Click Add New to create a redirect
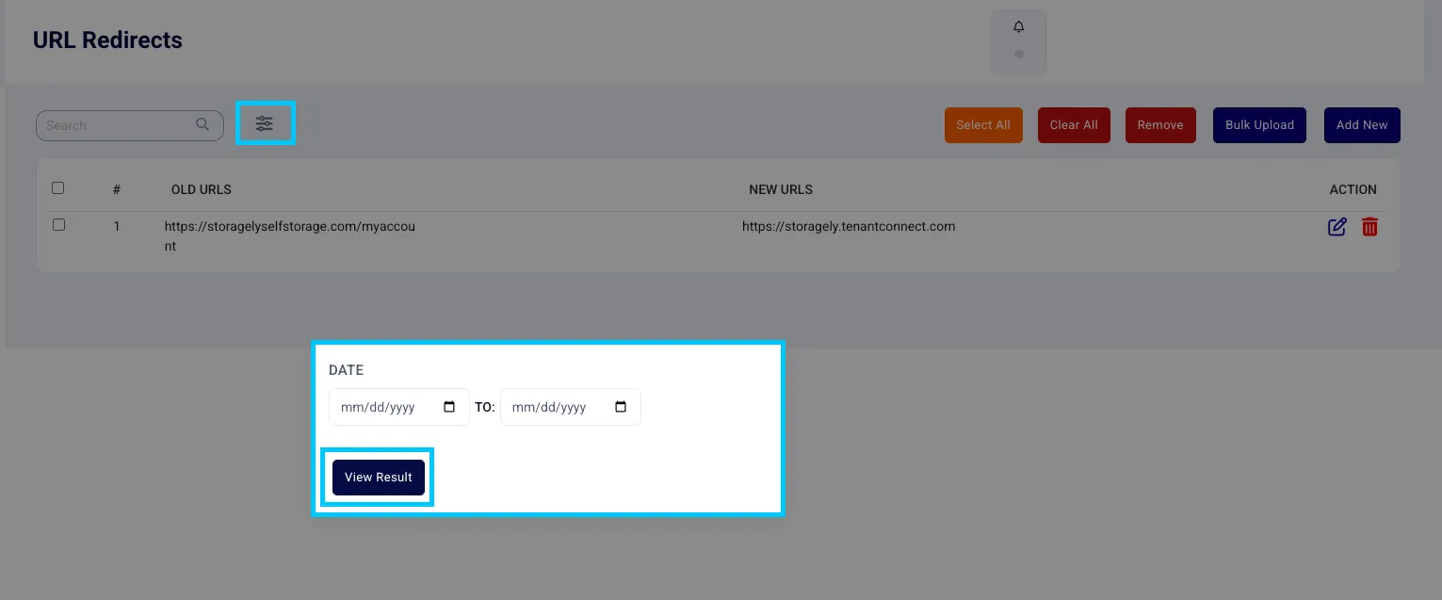The height and width of the screenshot is (600, 1442). pos(1362,125)
